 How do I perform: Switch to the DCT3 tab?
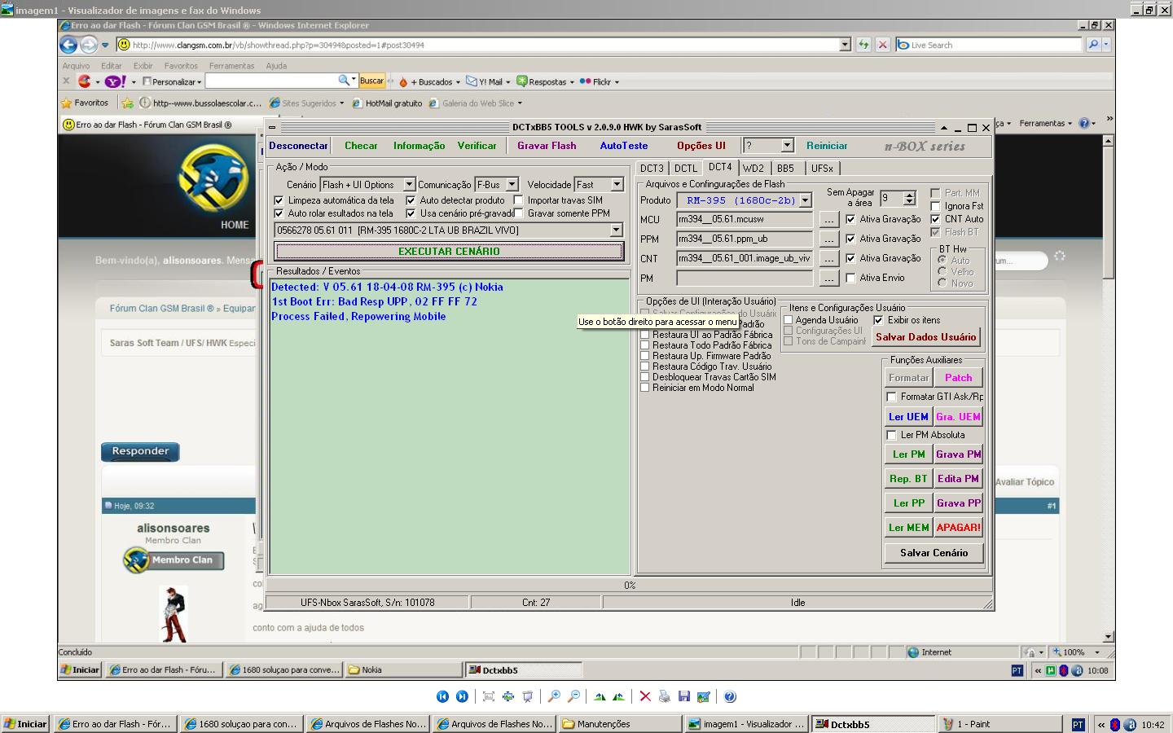(x=652, y=169)
